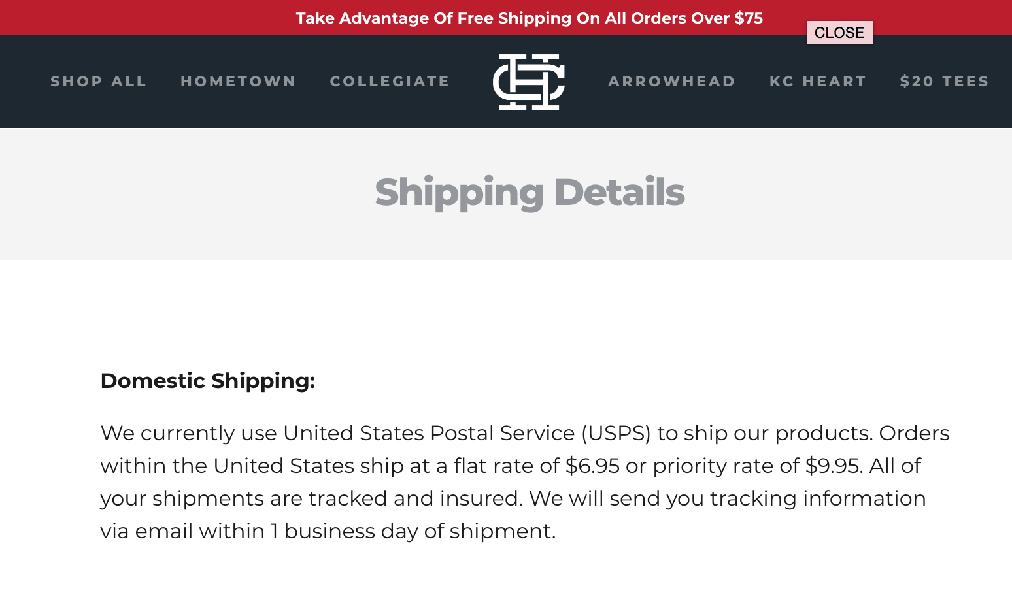Click the Shipping Details page heading

coord(530,192)
